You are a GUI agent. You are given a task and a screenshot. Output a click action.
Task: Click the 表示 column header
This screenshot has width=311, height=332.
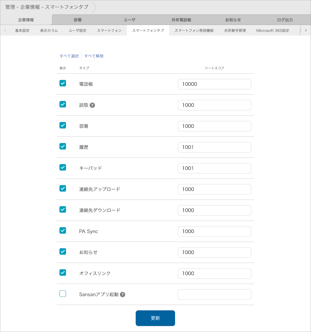point(63,68)
